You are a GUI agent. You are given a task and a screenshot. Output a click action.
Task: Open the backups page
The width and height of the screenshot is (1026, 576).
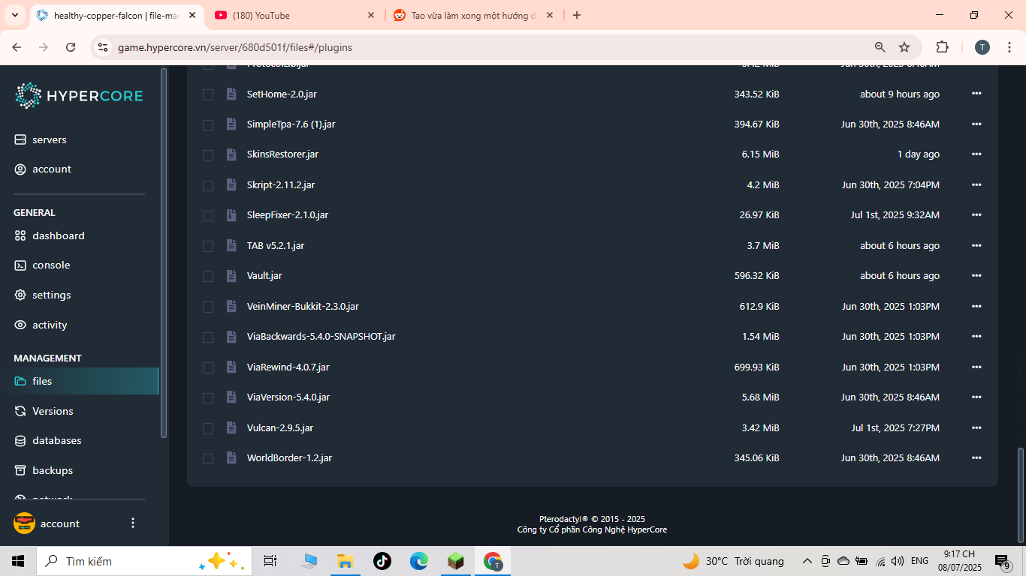44,470
